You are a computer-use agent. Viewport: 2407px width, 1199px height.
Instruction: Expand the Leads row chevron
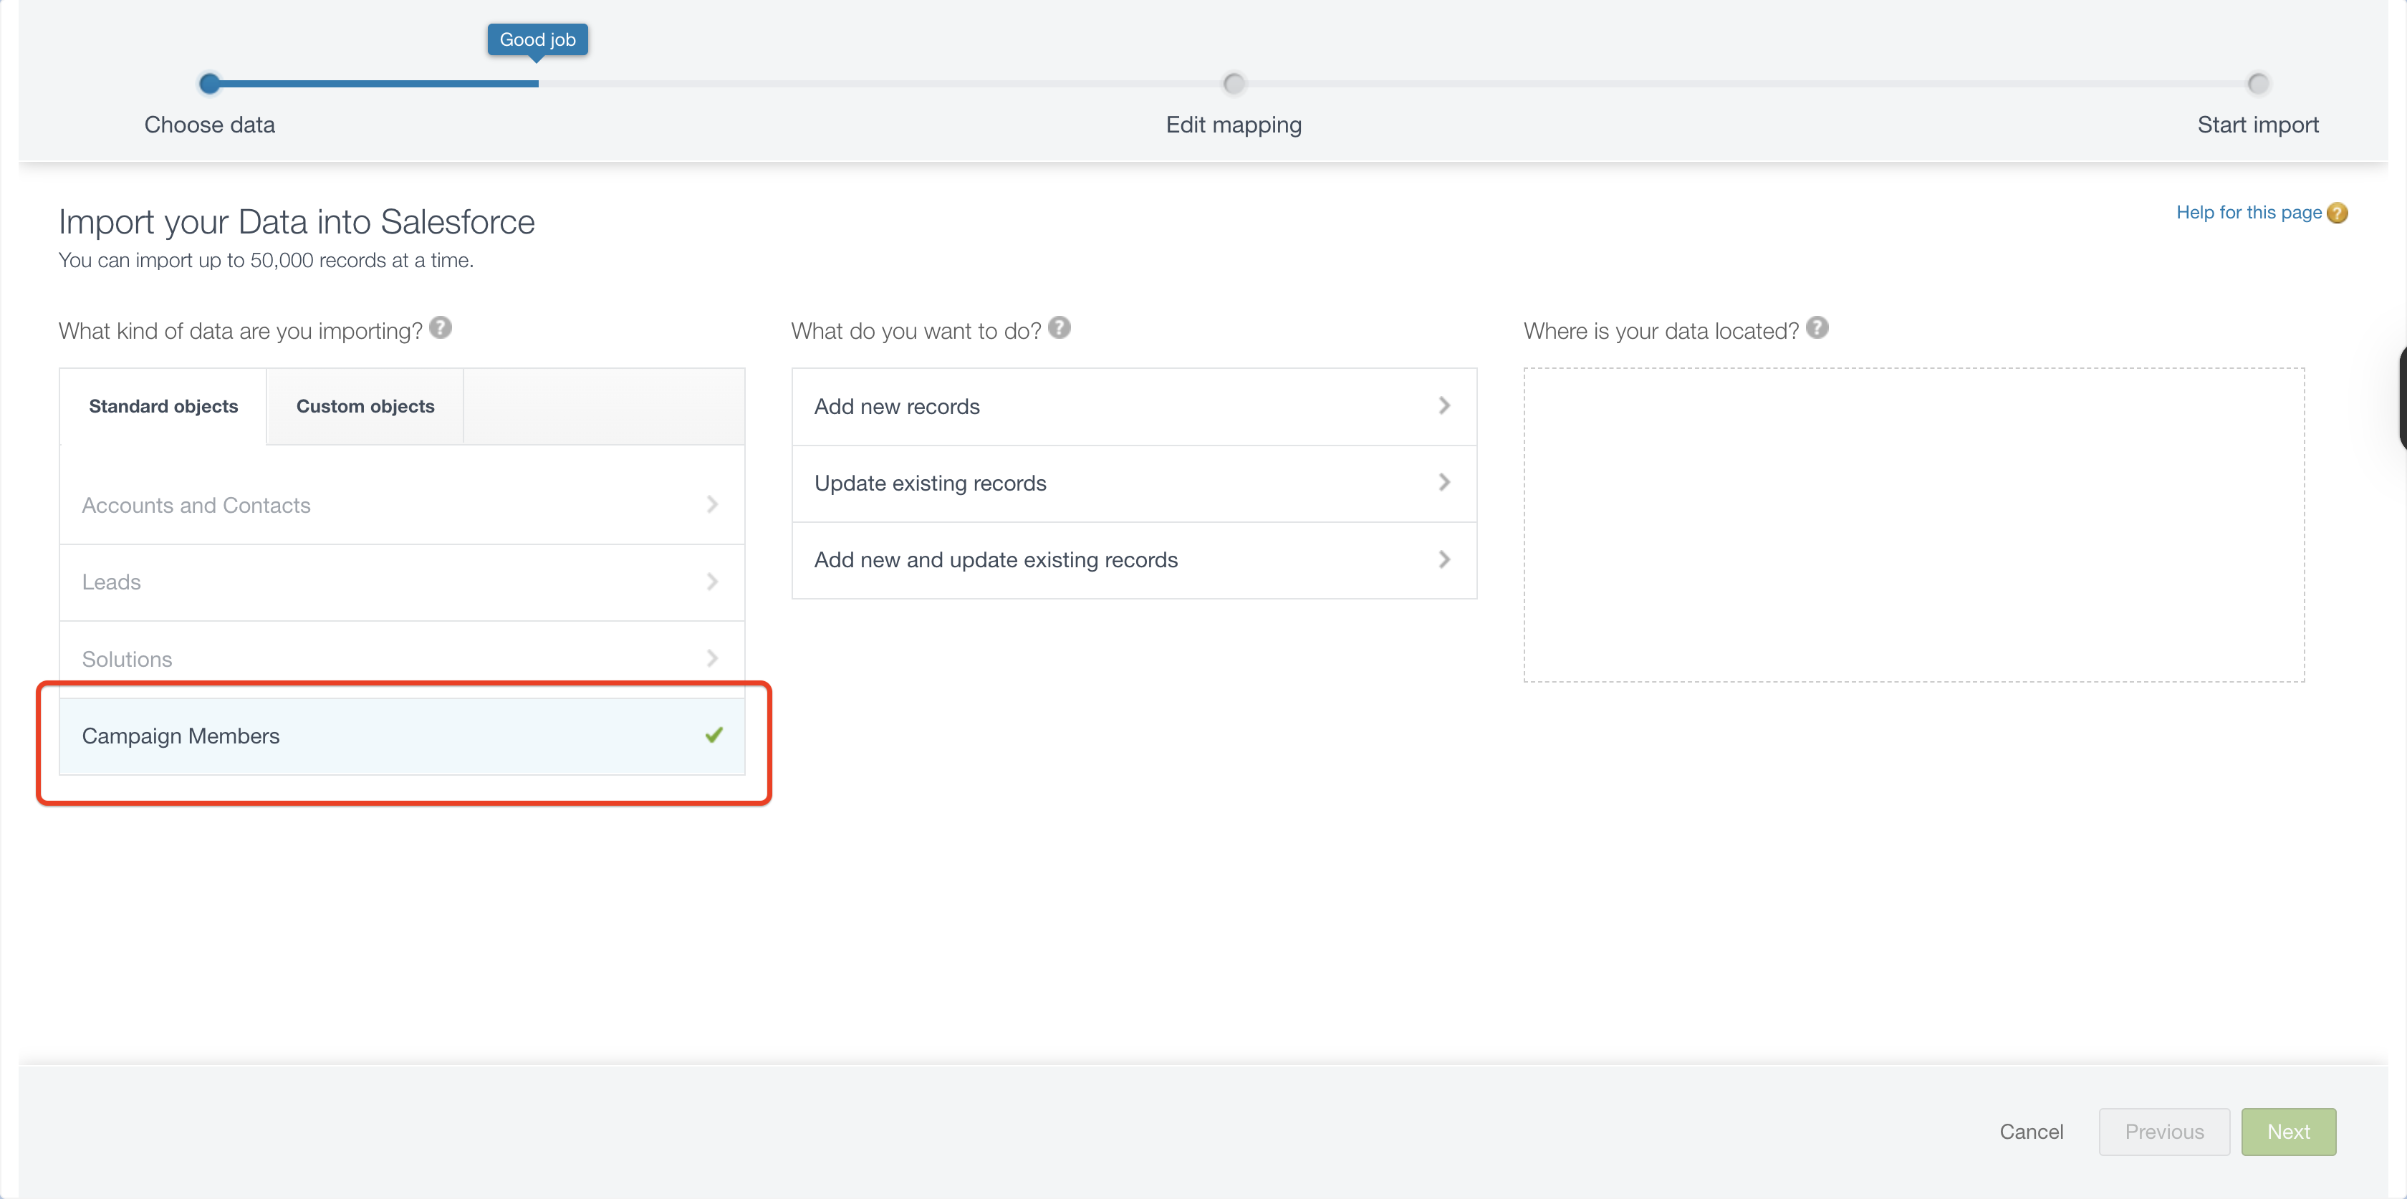tap(712, 582)
